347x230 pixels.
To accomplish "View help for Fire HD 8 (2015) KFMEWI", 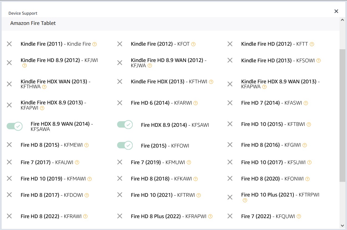I will coord(86,145).
